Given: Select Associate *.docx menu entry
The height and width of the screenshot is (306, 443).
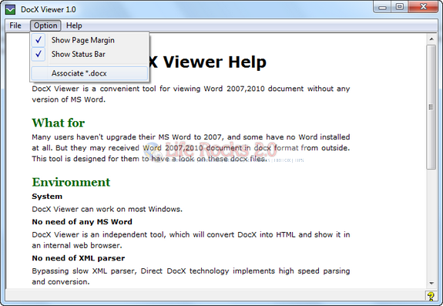Looking at the screenshot, I should point(89,73).
